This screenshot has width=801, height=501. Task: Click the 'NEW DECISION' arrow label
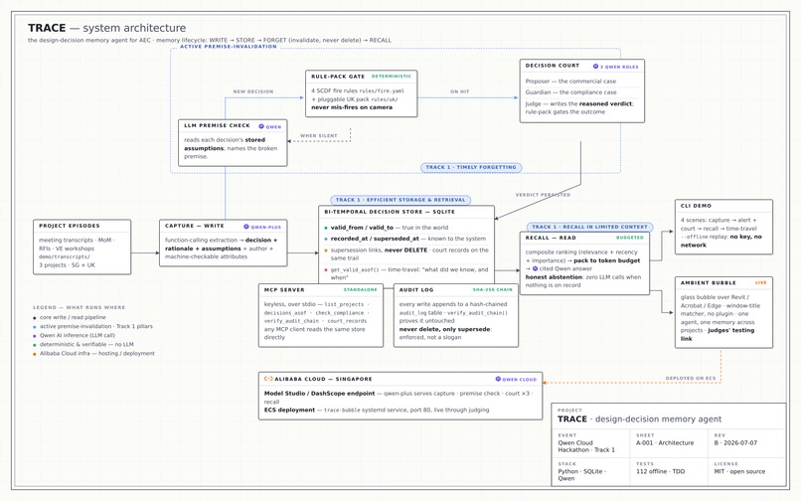tap(253, 91)
